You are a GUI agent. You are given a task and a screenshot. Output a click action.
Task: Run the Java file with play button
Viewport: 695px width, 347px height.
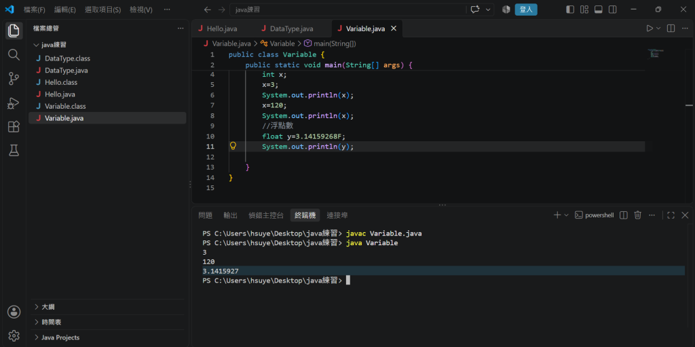[x=650, y=29]
